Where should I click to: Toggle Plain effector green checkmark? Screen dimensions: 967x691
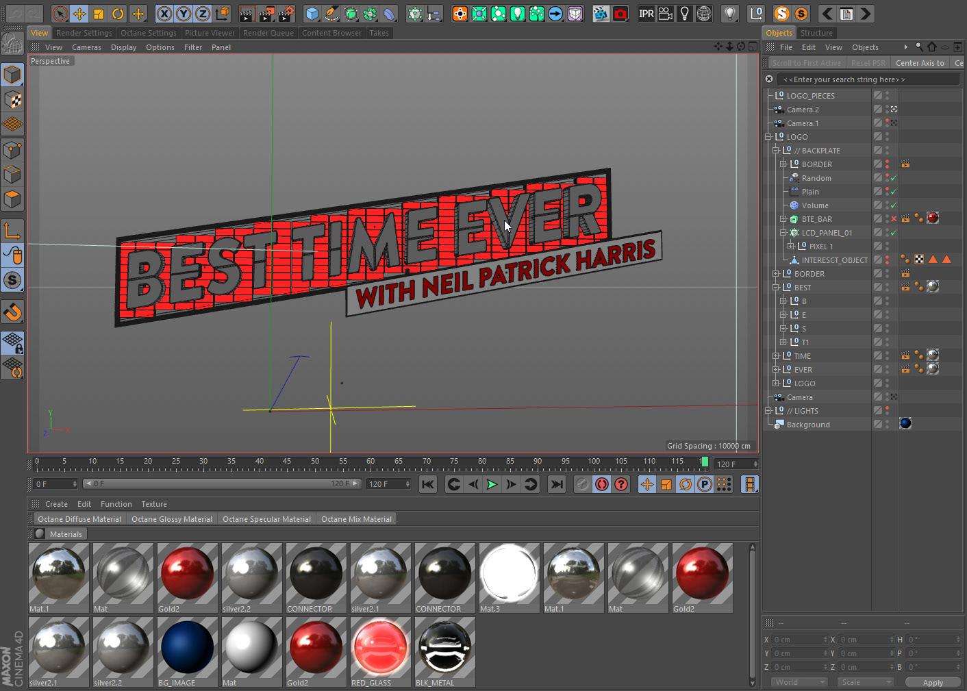click(x=894, y=192)
